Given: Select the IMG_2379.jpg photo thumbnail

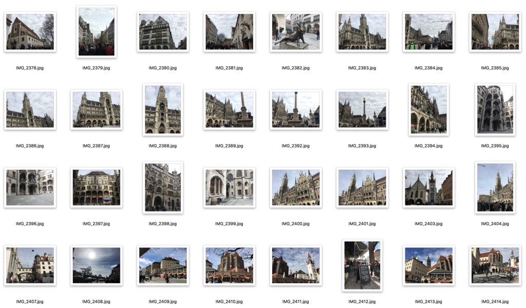Looking at the screenshot, I should 96,32.
